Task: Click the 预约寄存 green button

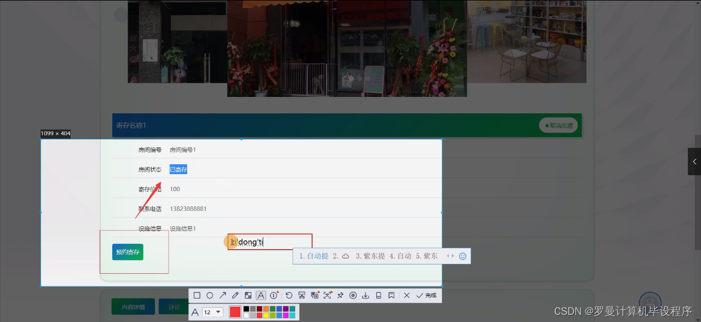Action: (x=127, y=252)
